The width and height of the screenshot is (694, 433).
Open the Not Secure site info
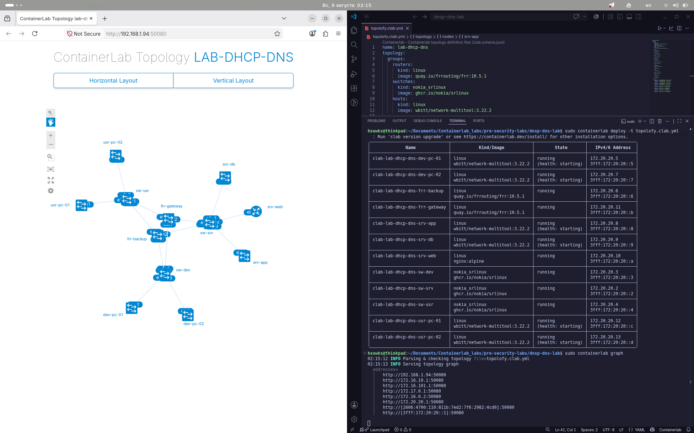coord(84,34)
